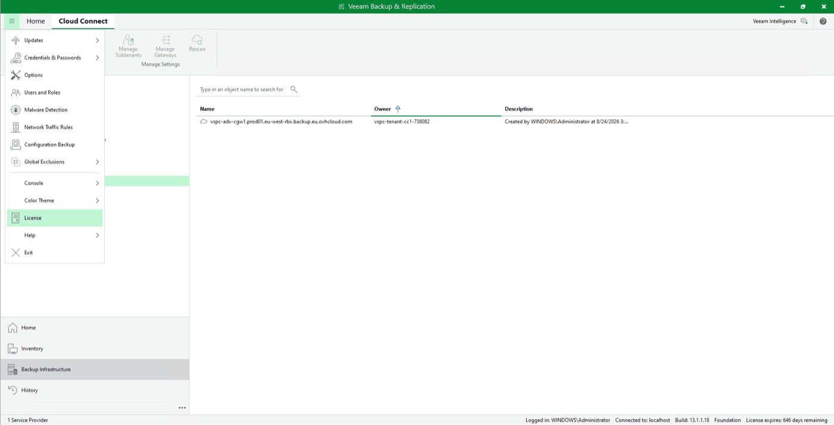Click the hamburger main menu icon
Image resolution: width=834 pixels, height=425 pixels.
pyautogui.click(x=12, y=21)
